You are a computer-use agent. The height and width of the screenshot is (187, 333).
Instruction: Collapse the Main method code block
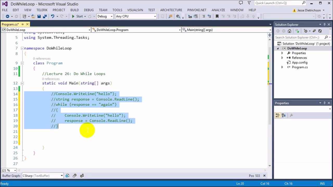click(x=22, y=83)
